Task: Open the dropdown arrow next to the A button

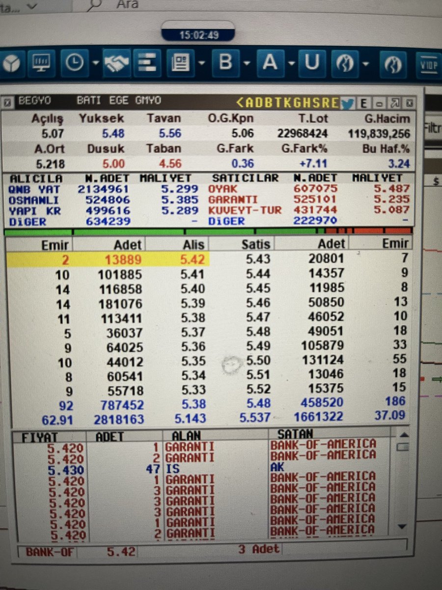Action: [291, 64]
